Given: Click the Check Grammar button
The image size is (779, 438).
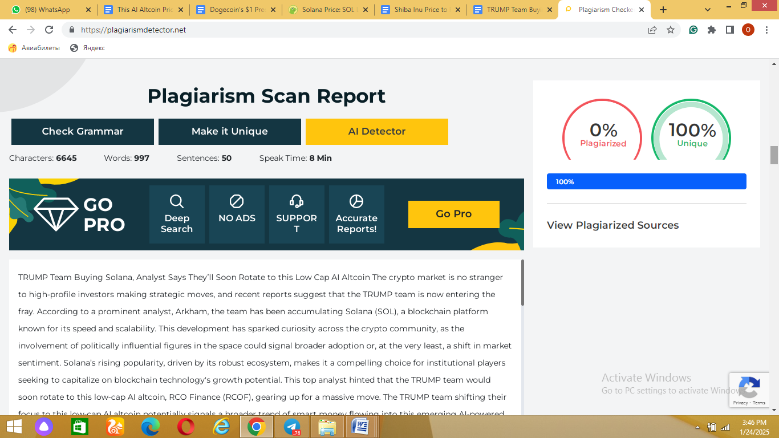Looking at the screenshot, I should tap(83, 132).
